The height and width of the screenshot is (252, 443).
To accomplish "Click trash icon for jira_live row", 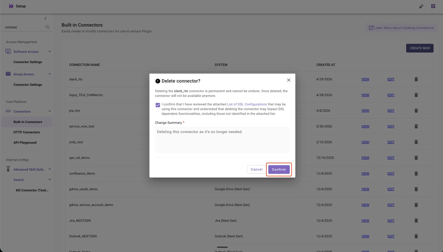I will (x=416, y=111).
